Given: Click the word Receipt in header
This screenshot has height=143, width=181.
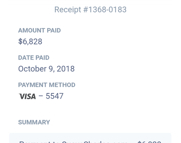Looking at the screenshot, I should point(68,10).
